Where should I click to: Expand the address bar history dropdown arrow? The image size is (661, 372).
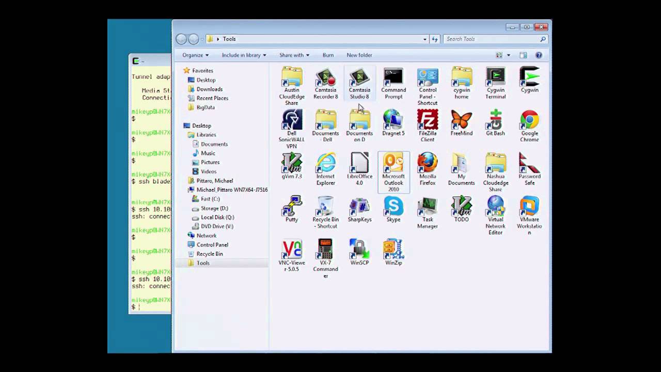pyautogui.click(x=425, y=39)
